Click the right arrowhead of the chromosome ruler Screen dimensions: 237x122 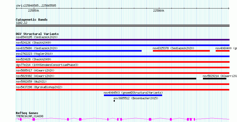[x=229, y=8]
